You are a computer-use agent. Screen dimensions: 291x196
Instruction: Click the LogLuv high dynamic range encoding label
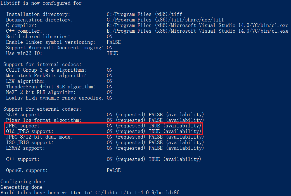pyautogui.click(x=55, y=98)
